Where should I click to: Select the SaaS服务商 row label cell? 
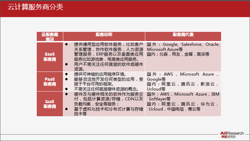[x=50, y=56]
